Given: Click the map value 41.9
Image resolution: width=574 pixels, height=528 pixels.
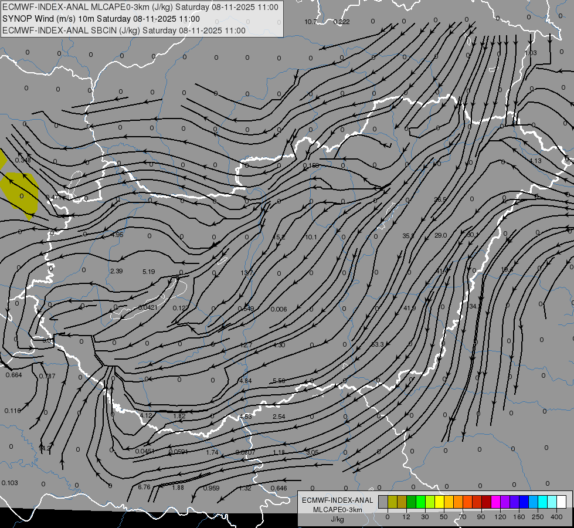Looking at the screenshot, I should (x=409, y=308).
